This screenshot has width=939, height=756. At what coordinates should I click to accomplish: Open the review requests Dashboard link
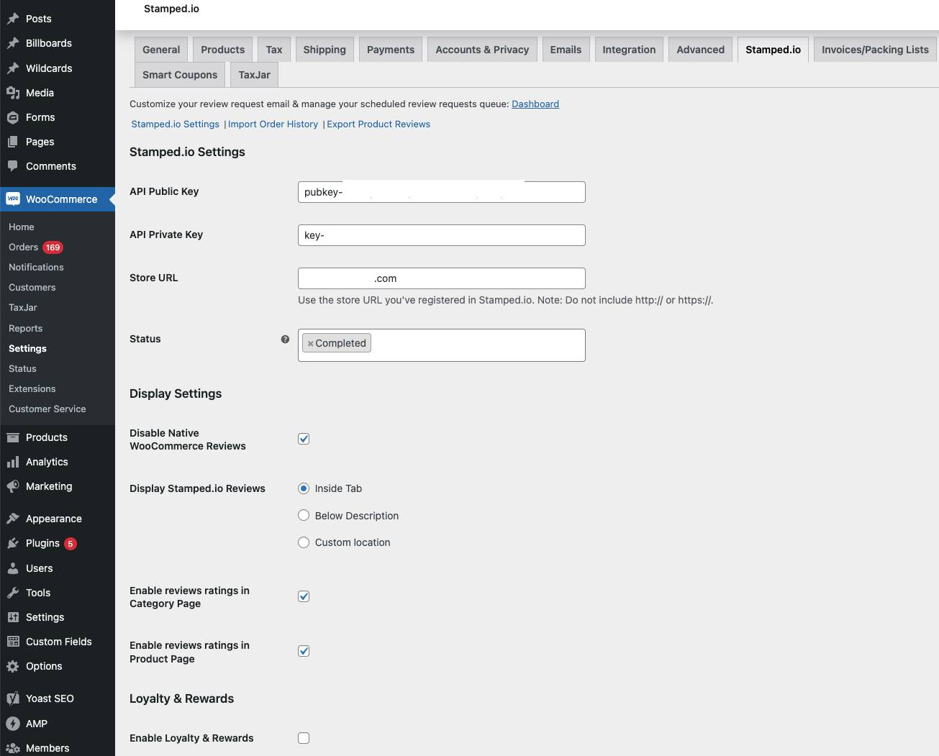pyautogui.click(x=535, y=104)
